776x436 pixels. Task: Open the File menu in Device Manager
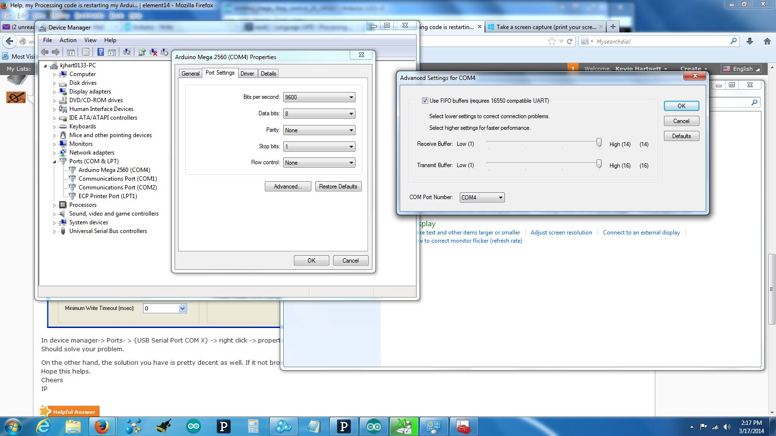pyautogui.click(x=48, y=40)
